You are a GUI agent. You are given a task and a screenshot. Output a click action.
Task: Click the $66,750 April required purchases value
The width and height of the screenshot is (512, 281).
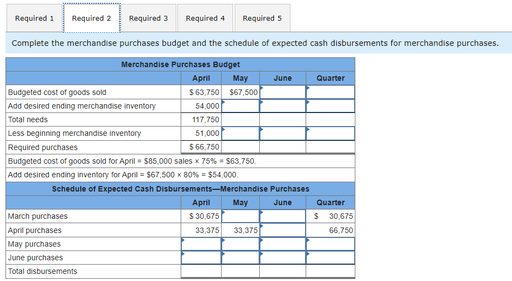(x=204, y=147)
